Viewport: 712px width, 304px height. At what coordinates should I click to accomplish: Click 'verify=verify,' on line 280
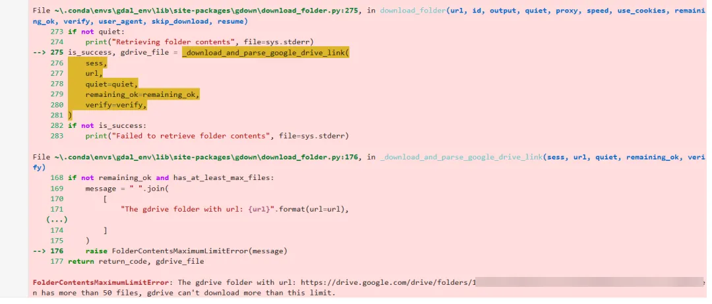click(x=116, y=105)
